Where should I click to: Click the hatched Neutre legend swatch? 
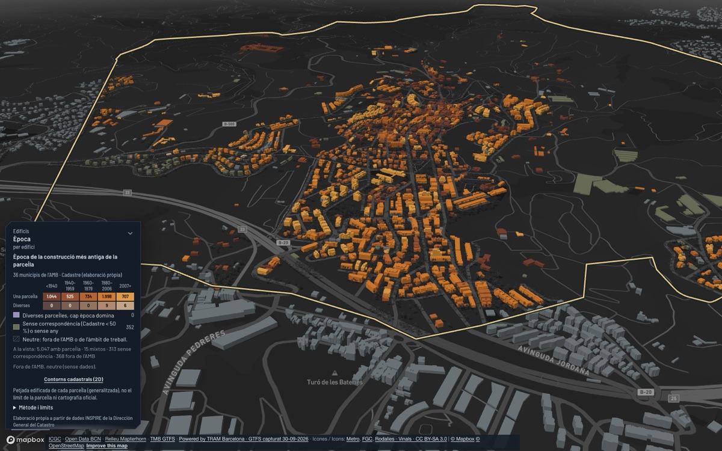[16, 339]
